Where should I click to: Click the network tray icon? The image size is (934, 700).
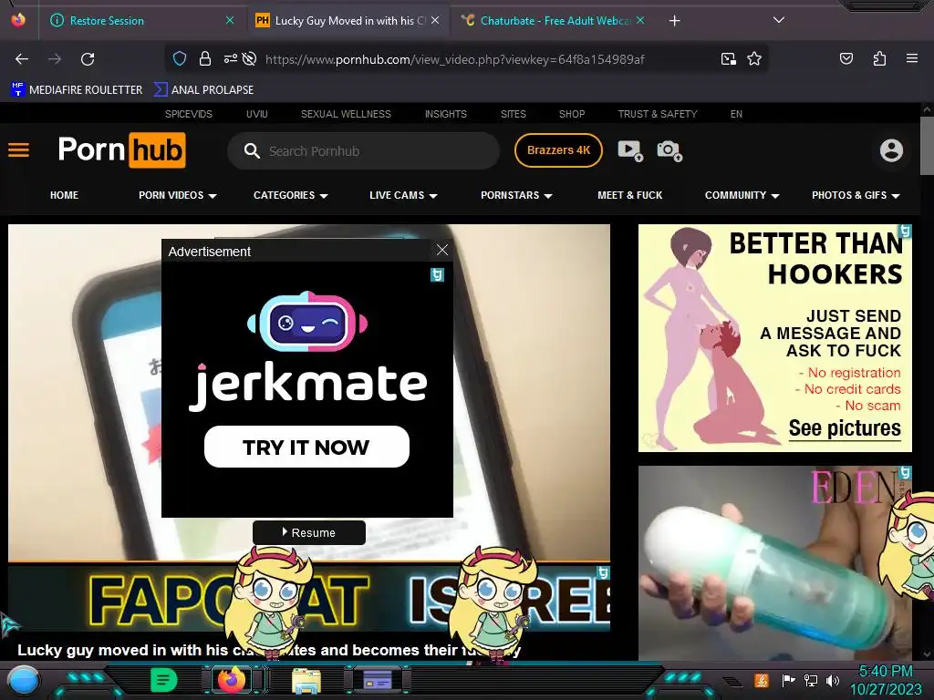pyautogui.click(x=810, y=680)
